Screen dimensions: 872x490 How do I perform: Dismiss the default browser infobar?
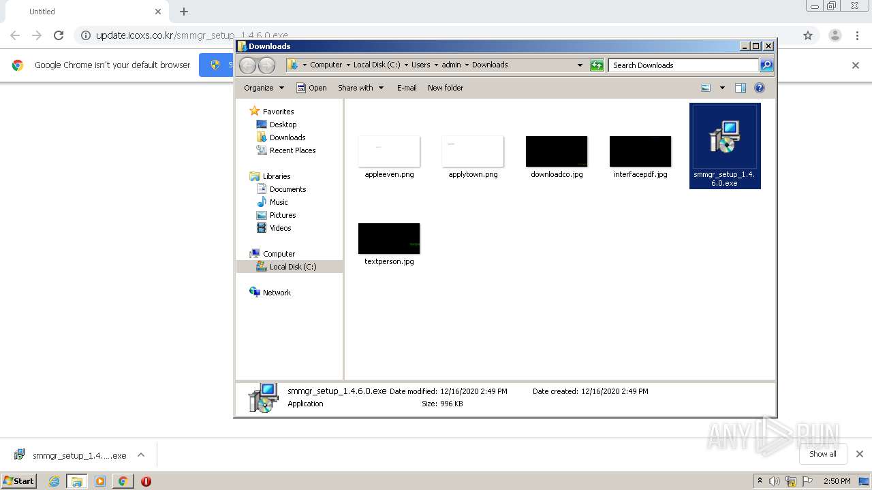[x=856, y=65]
